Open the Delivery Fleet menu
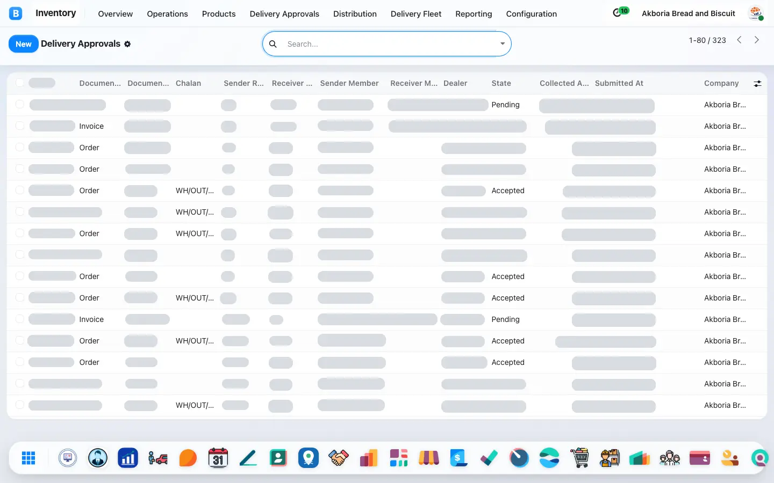Image resolution: width=774 pixels, height=483 pixels. tap(416, 14)
